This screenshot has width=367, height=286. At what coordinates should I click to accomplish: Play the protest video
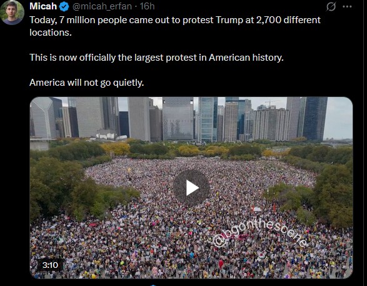(x=191, y=188)
